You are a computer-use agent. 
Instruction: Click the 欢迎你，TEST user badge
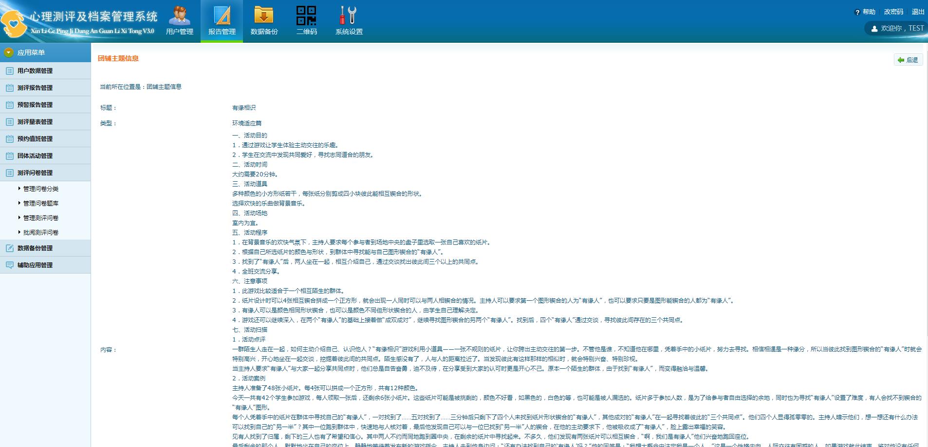click(x=896, y=29)
